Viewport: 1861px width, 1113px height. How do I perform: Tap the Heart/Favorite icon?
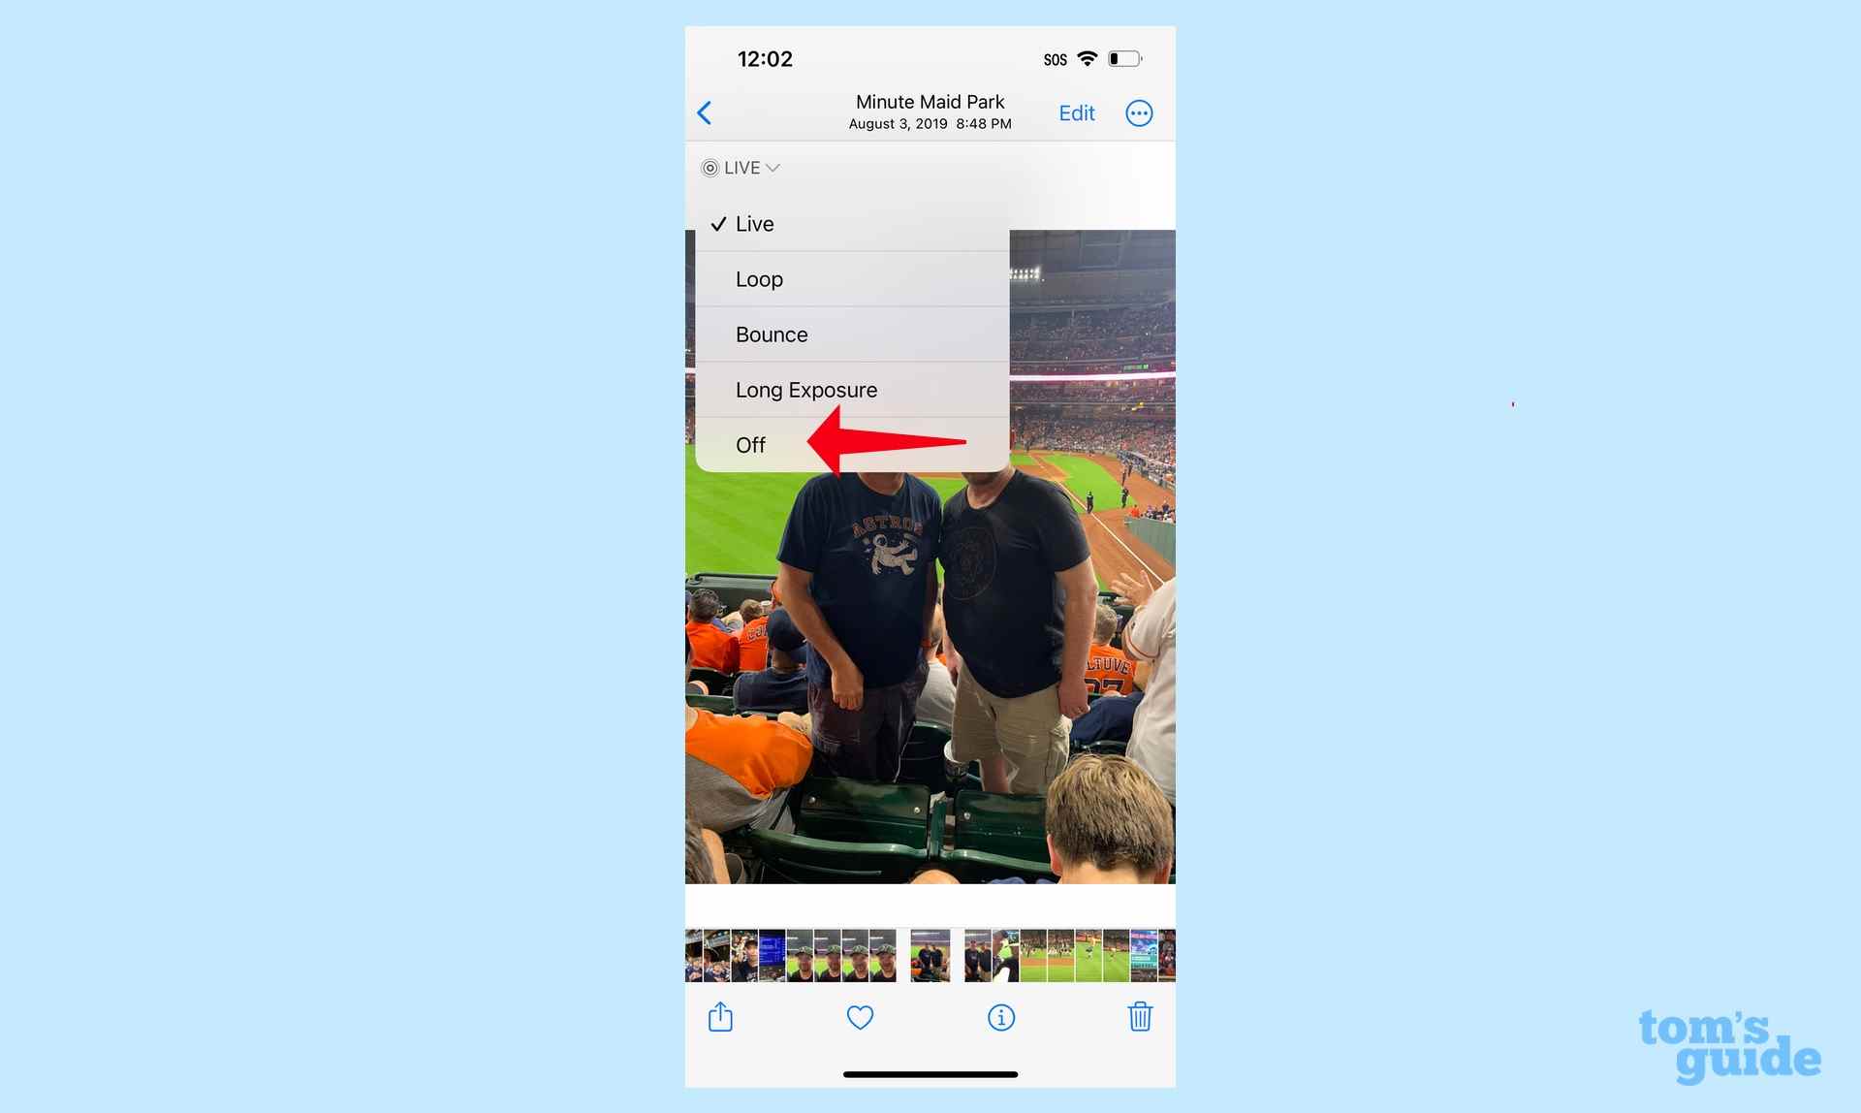[859, 1018]
